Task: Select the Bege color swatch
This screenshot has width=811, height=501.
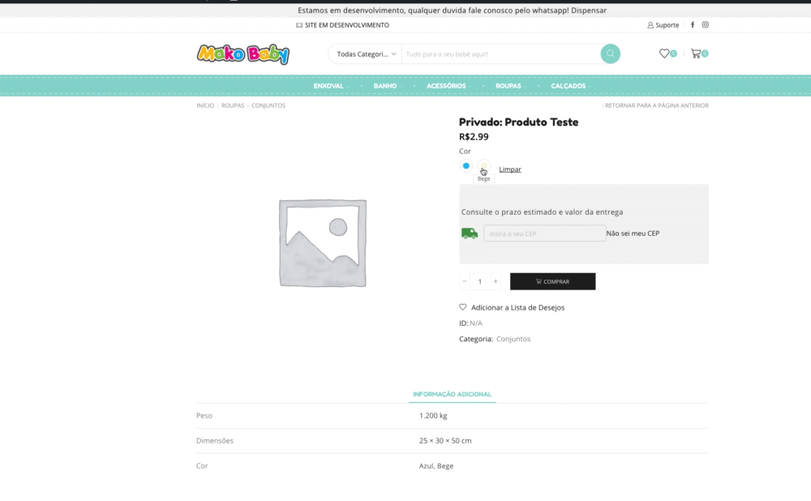Action: (x=483, y=166)
